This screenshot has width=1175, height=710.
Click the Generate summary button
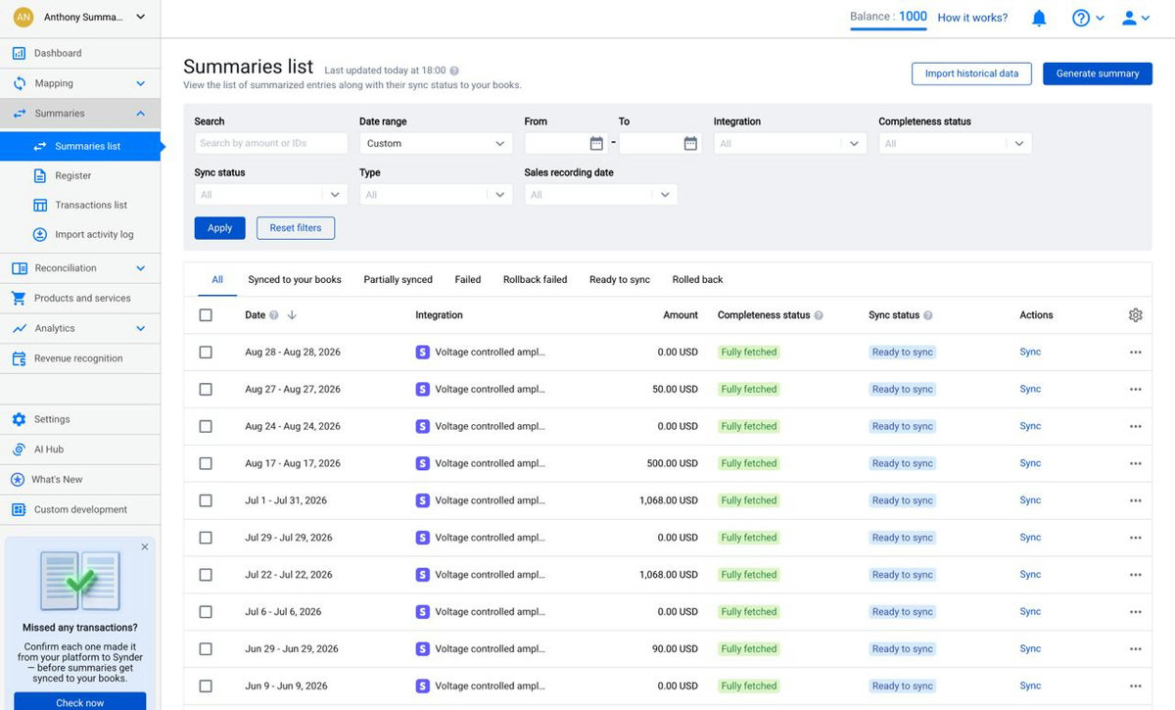[1098, 73]
